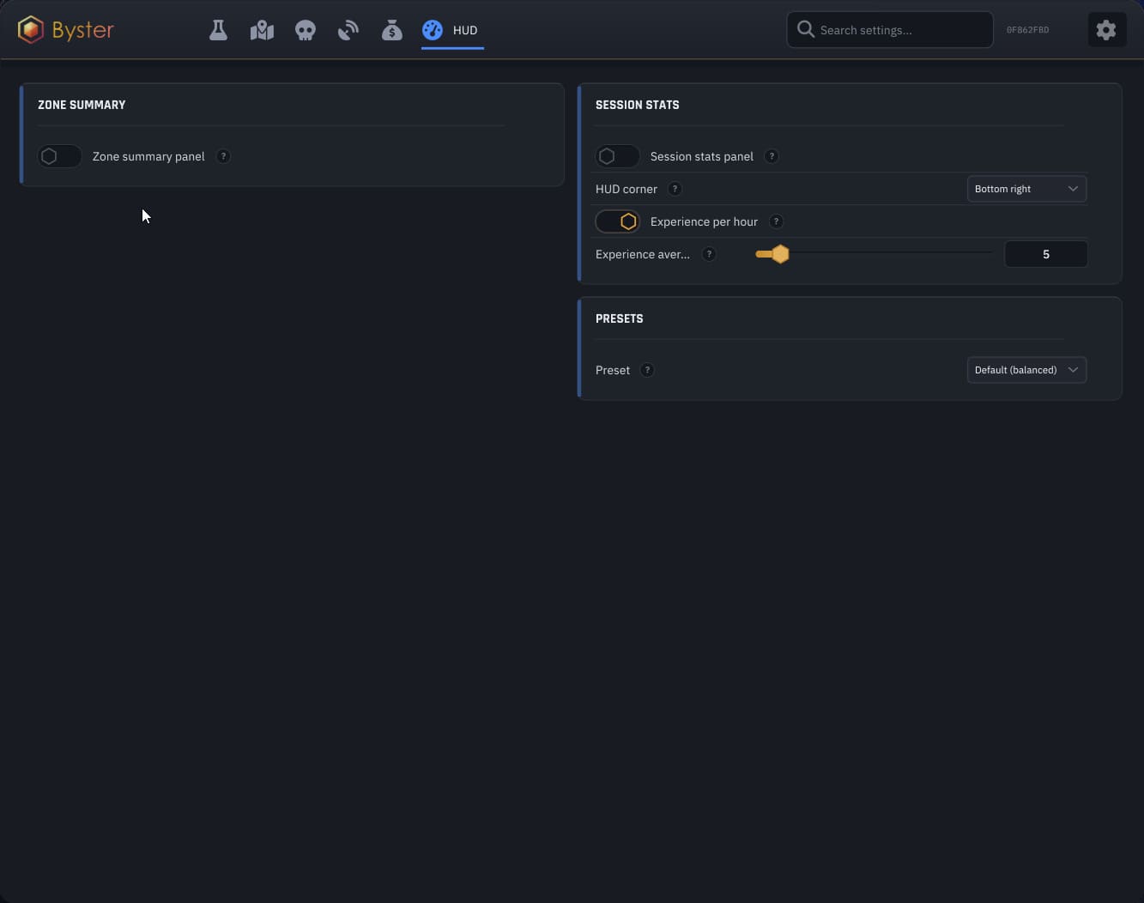Open the flask tab icon
The height and width of the screenshot is (903, 1144).
[218, 30]
